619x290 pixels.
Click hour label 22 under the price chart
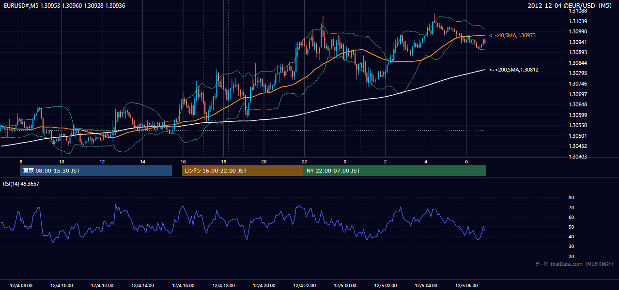click(305, 161)
